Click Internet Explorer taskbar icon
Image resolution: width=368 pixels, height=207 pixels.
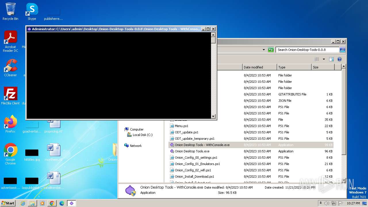point(23,203)
